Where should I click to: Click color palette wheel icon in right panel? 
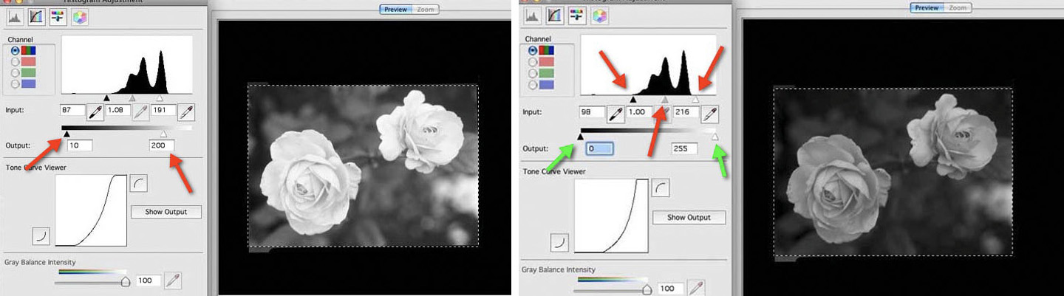coord(598,16)
